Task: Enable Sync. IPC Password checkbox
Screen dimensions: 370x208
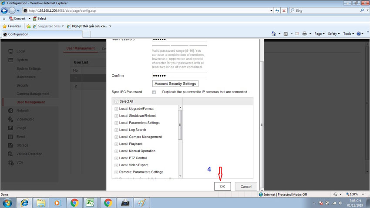Action: [x=154, y=92]
